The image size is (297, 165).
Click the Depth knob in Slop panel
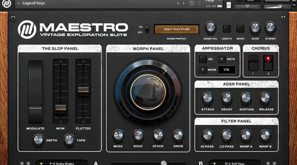pyautogui.click(x=38, y=140)
